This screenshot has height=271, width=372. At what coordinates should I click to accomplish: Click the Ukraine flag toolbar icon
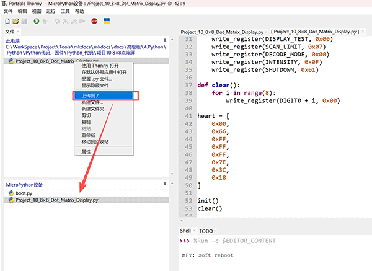pos(107,21)
